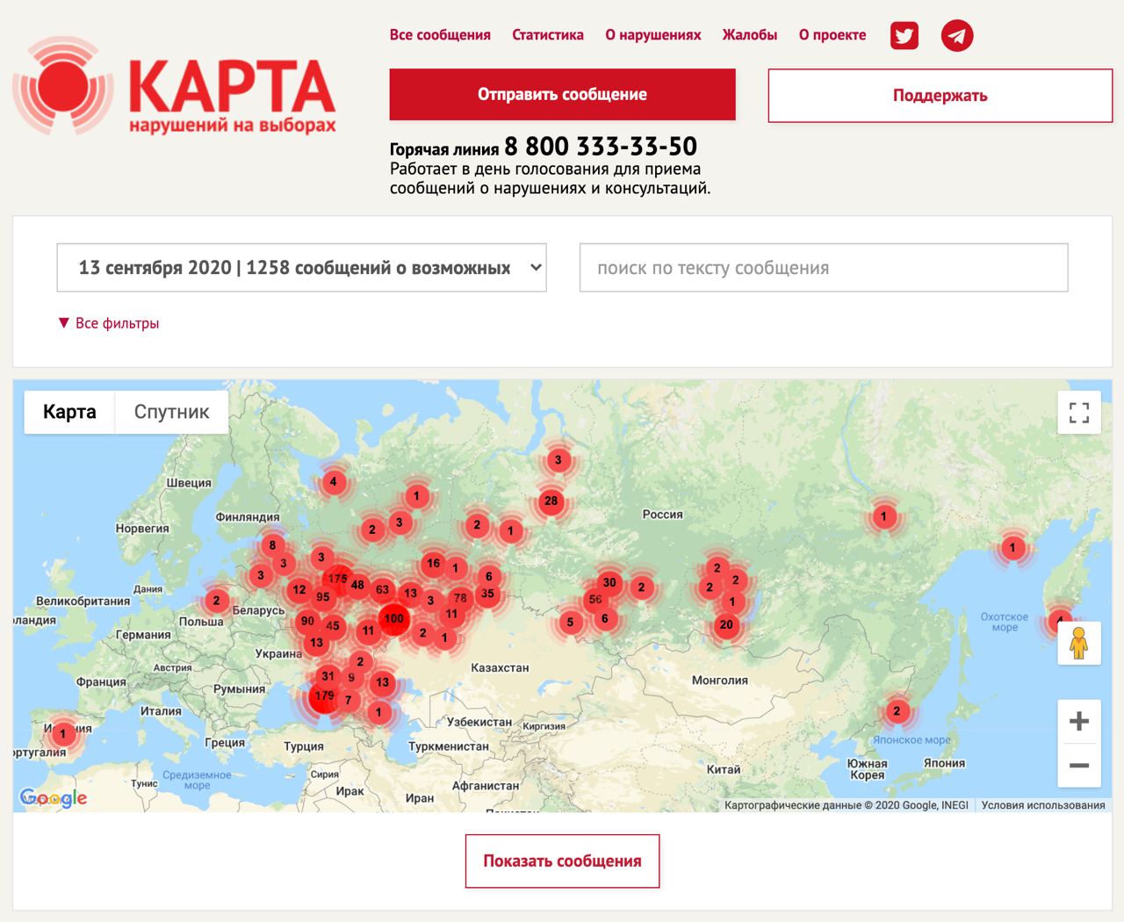Click the КАРТА site title text
This screenshot has height=922, width=1124.
point(232,85)
